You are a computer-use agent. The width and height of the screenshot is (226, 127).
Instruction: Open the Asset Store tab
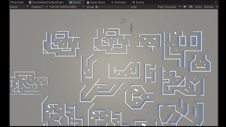click(x=96, y=2)
